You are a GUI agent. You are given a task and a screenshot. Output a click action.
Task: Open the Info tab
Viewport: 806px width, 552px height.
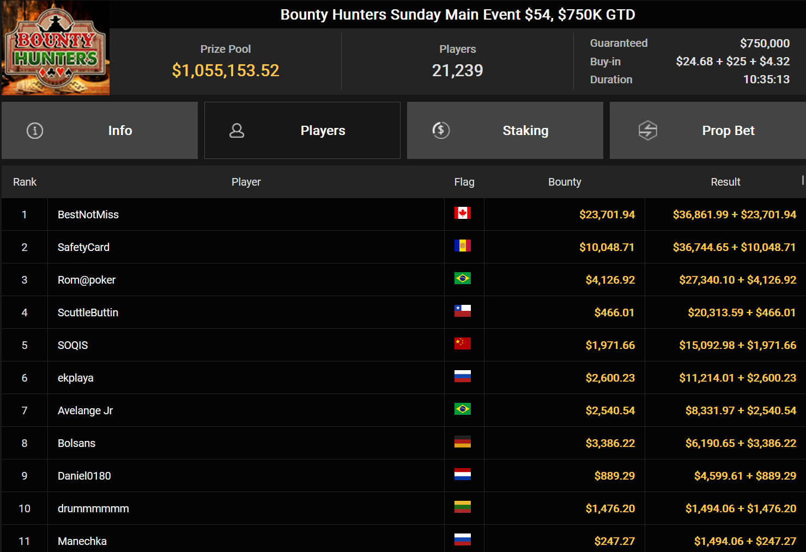[x=100, y=131]
